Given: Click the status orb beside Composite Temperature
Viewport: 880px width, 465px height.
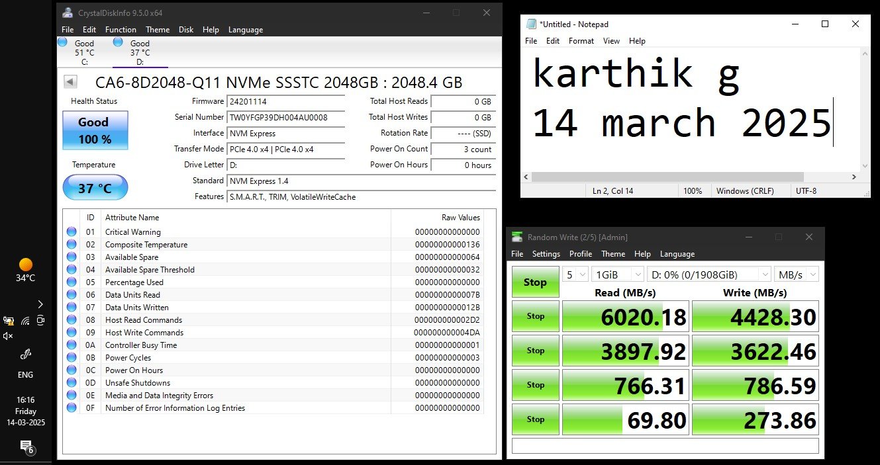Looking at the screenshot, I should tap(72, 244).
